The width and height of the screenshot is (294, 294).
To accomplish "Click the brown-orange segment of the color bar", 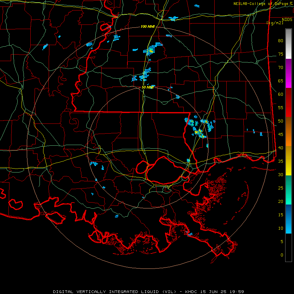I will pyautogui.click(x=288, y=132).
